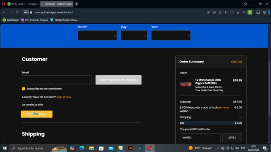Expand the Month dropdown

(97, 35)
